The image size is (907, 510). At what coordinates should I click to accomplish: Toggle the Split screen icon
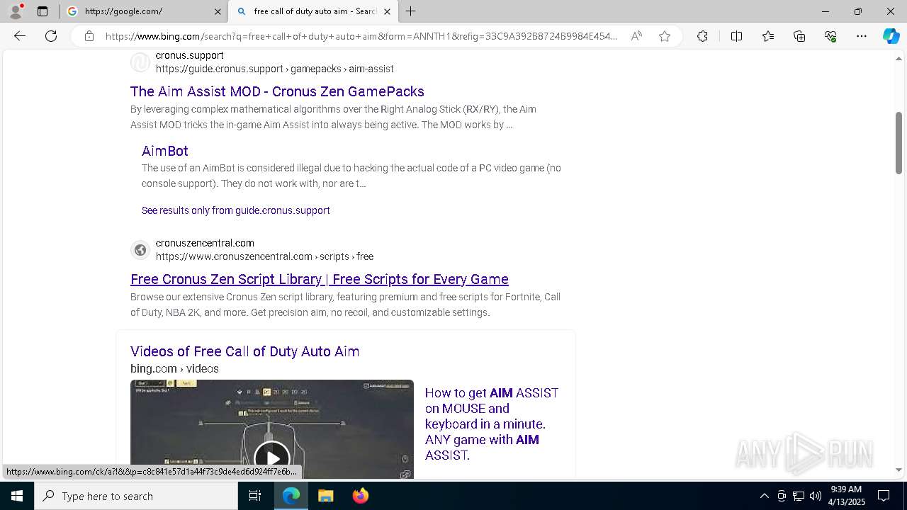736,36
